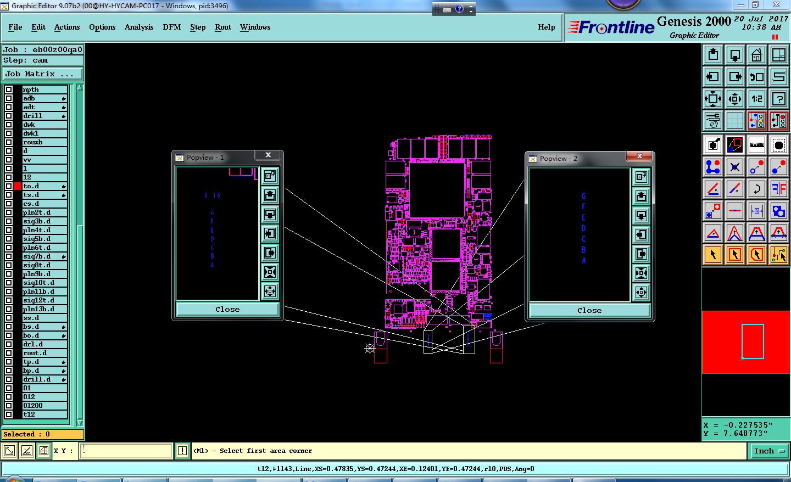Toggle the npth layer checkbox
Viewport: 791px width, 482px height.
coord(9,89)
